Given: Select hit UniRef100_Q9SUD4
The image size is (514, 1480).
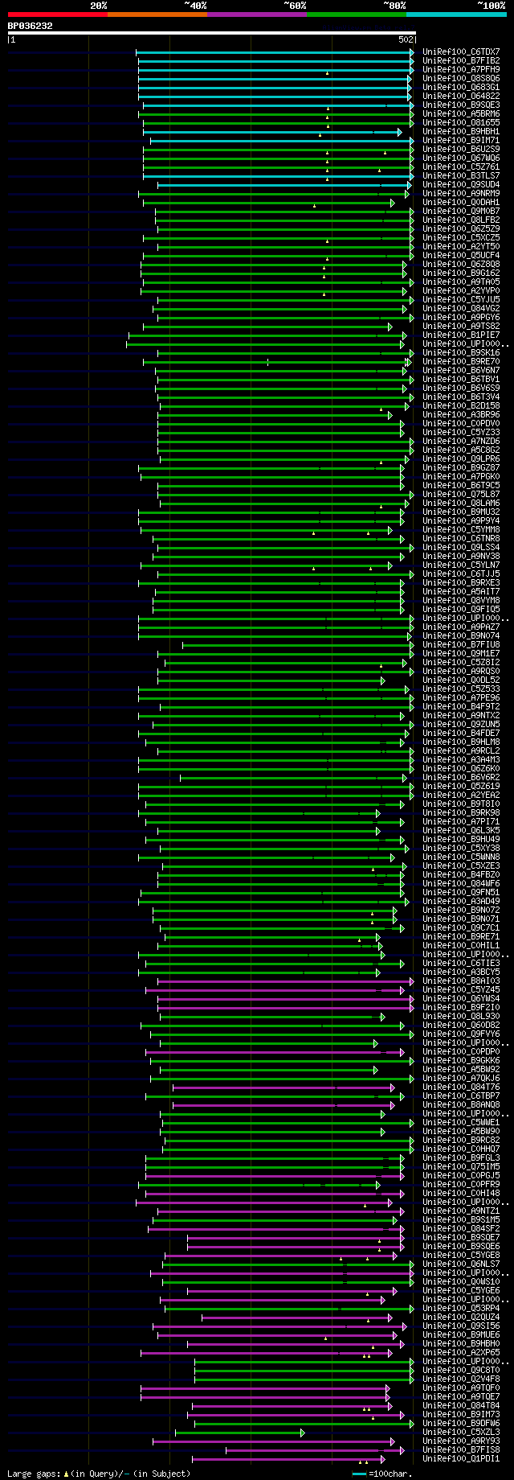Looking at the screenshot, I should 461,184.
